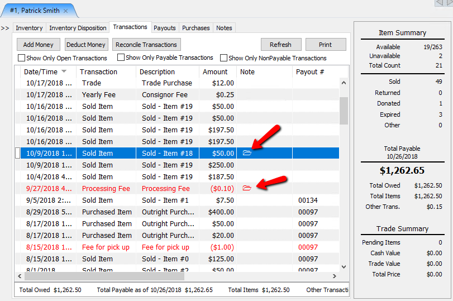The width and height of the screenshot is (453, 301).
Task: Click the row selector box beside 10/9/2018 selected row
Action: [17, 153]
